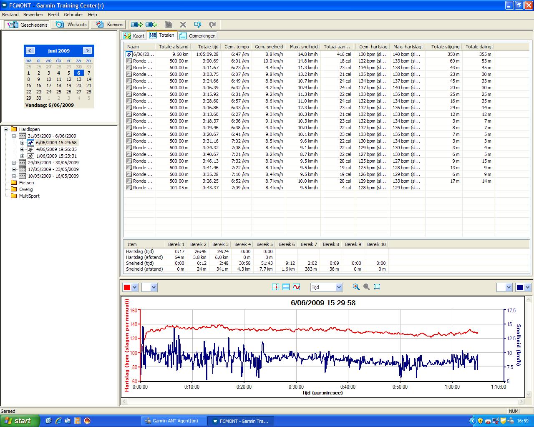The width and height of the screenshot is (534, 427).
Task: Expand the 6/06/2009 15:29:58 activity
Action: tap(22, 143)
